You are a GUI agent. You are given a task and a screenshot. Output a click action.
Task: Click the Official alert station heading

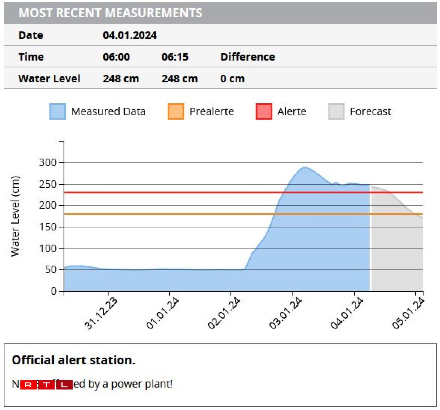[73, 360]
